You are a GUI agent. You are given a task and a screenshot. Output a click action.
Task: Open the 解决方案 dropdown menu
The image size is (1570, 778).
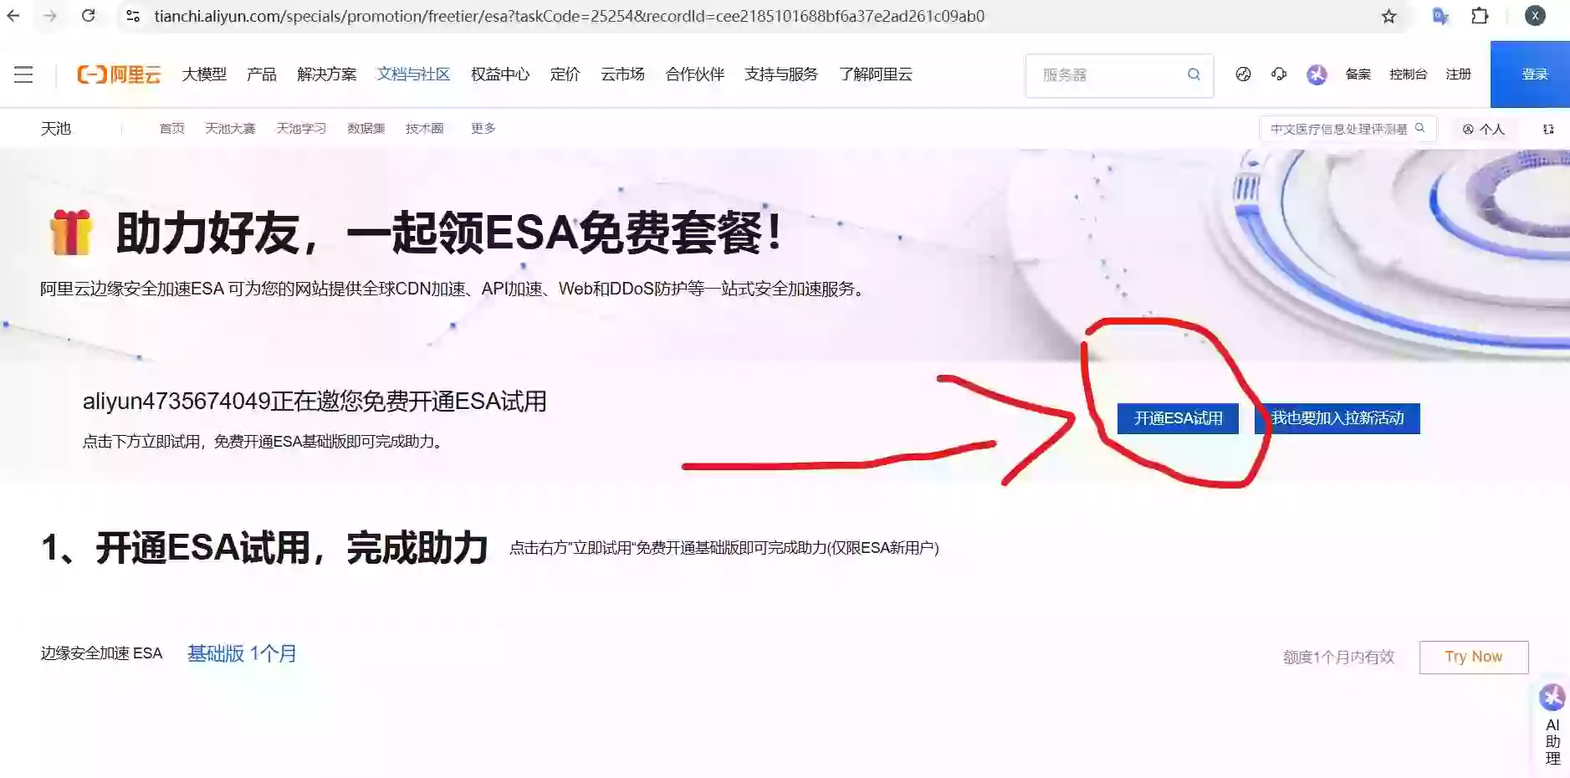pyautogui.click(x=326, y=74)
